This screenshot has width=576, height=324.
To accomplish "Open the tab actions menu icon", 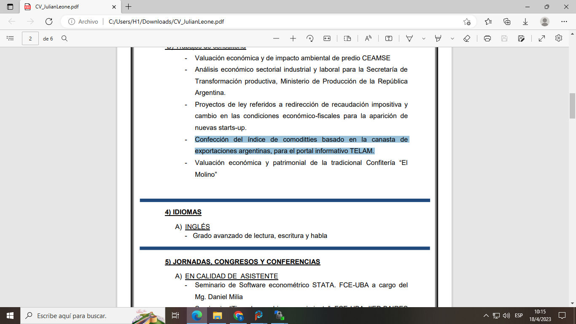I will [x=10, y=7].
